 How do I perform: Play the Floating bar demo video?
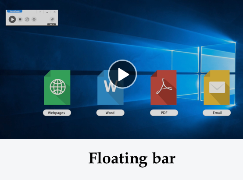(122, 74)
